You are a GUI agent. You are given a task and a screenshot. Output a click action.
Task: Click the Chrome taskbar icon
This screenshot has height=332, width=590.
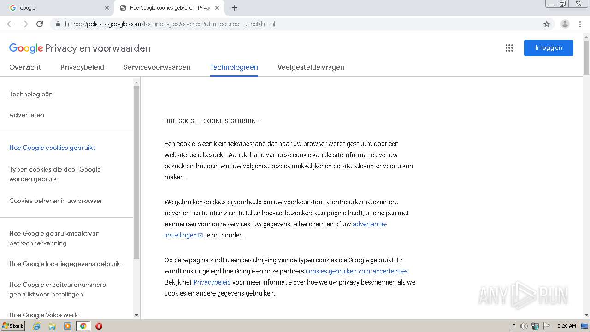pyautogui.click(x=83, y=326)
